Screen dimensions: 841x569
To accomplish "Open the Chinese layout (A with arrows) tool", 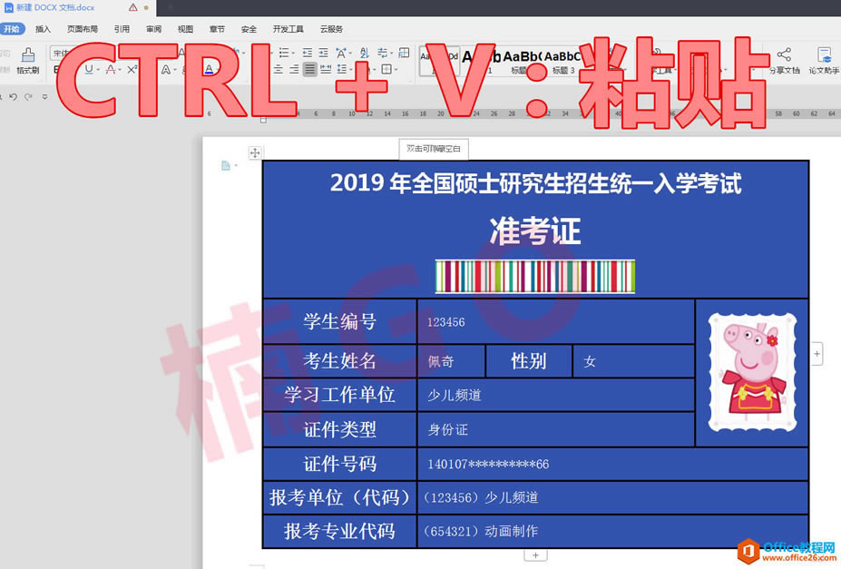I will click(x=341, y=52).
